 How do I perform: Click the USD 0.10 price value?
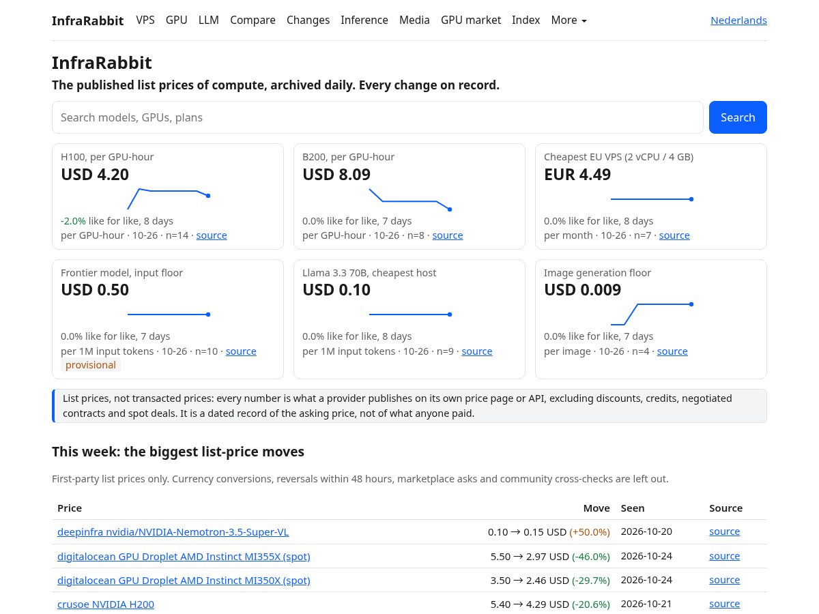click(x=336, y=290)
